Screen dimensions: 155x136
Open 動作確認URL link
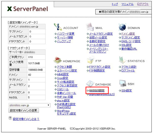129,49
